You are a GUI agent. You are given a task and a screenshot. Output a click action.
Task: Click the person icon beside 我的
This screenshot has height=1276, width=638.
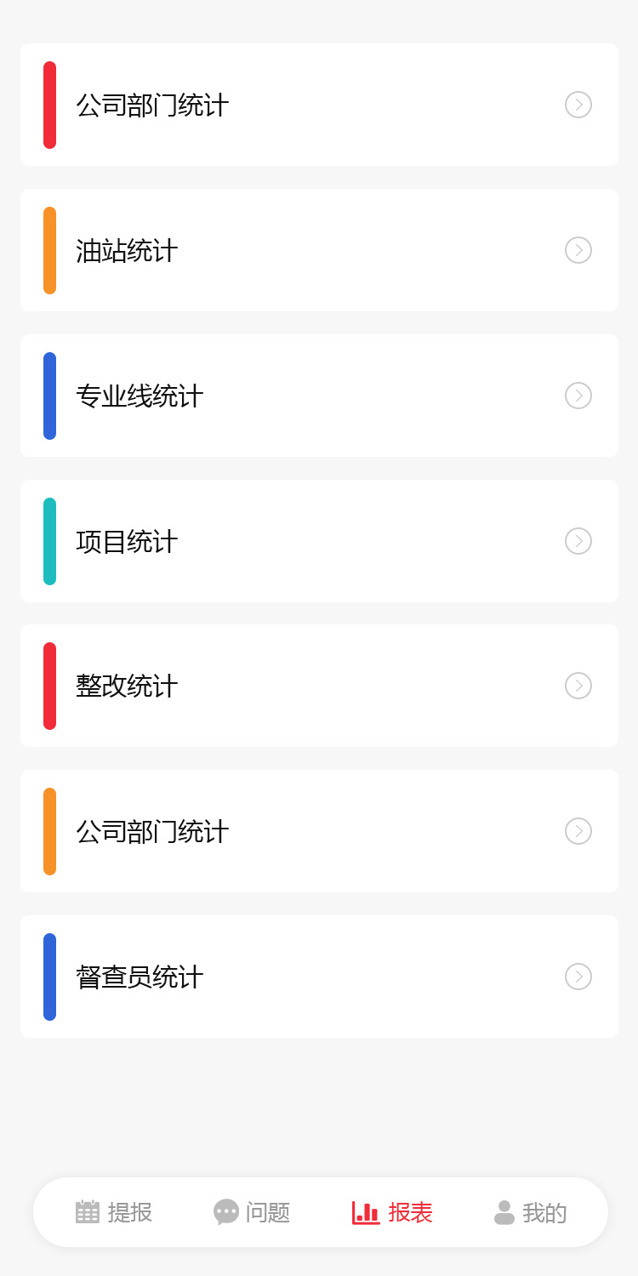504,1212
